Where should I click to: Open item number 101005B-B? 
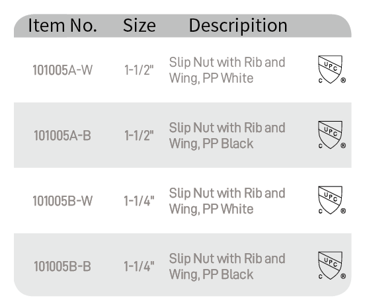(62, 266)
